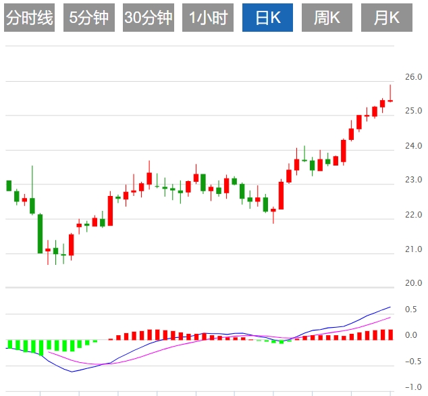Click the 0.0 MACD axis label
Viewport: 428px width, 396px height.
tap(411, 335)
